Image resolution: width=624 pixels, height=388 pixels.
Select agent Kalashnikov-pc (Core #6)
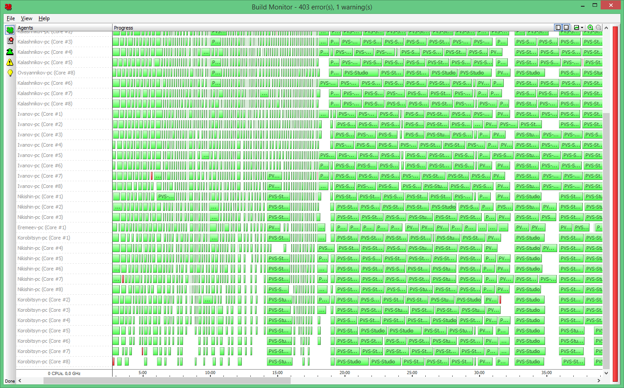point(45,83)
